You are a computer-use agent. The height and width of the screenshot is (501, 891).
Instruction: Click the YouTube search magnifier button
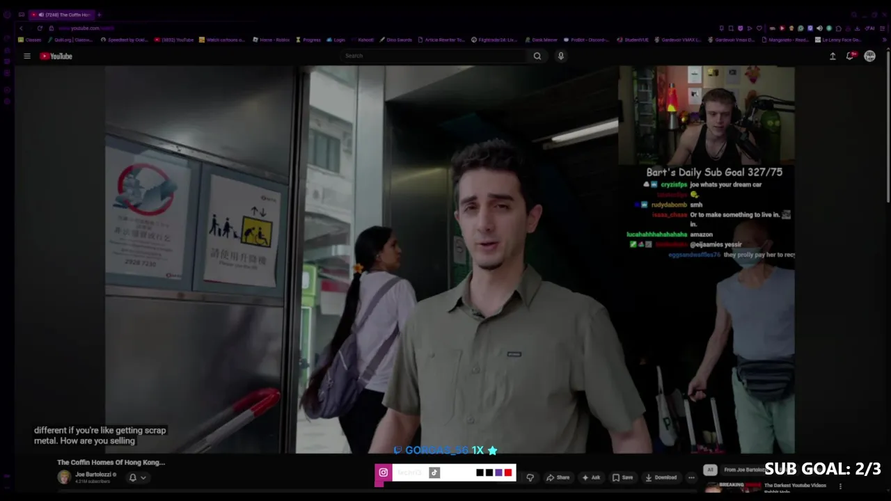point(537,56)
